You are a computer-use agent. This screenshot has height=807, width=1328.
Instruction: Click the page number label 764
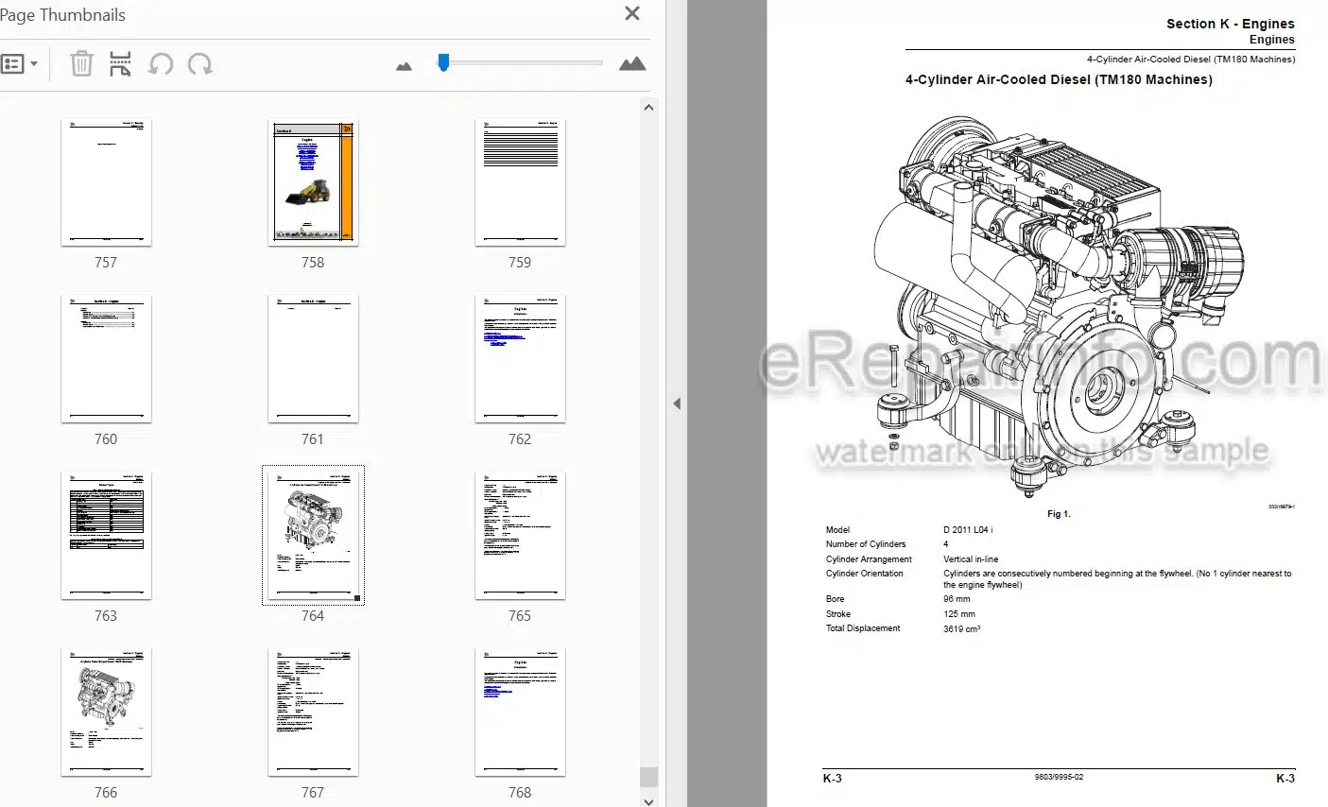click(313, 616)
